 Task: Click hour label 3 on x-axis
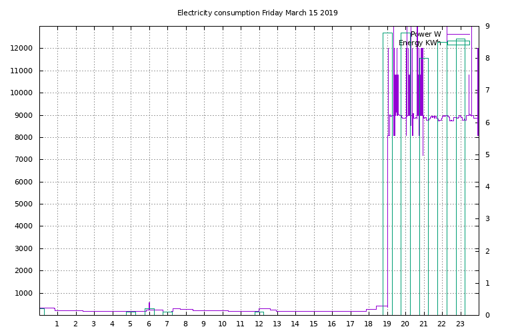[94, 324]
